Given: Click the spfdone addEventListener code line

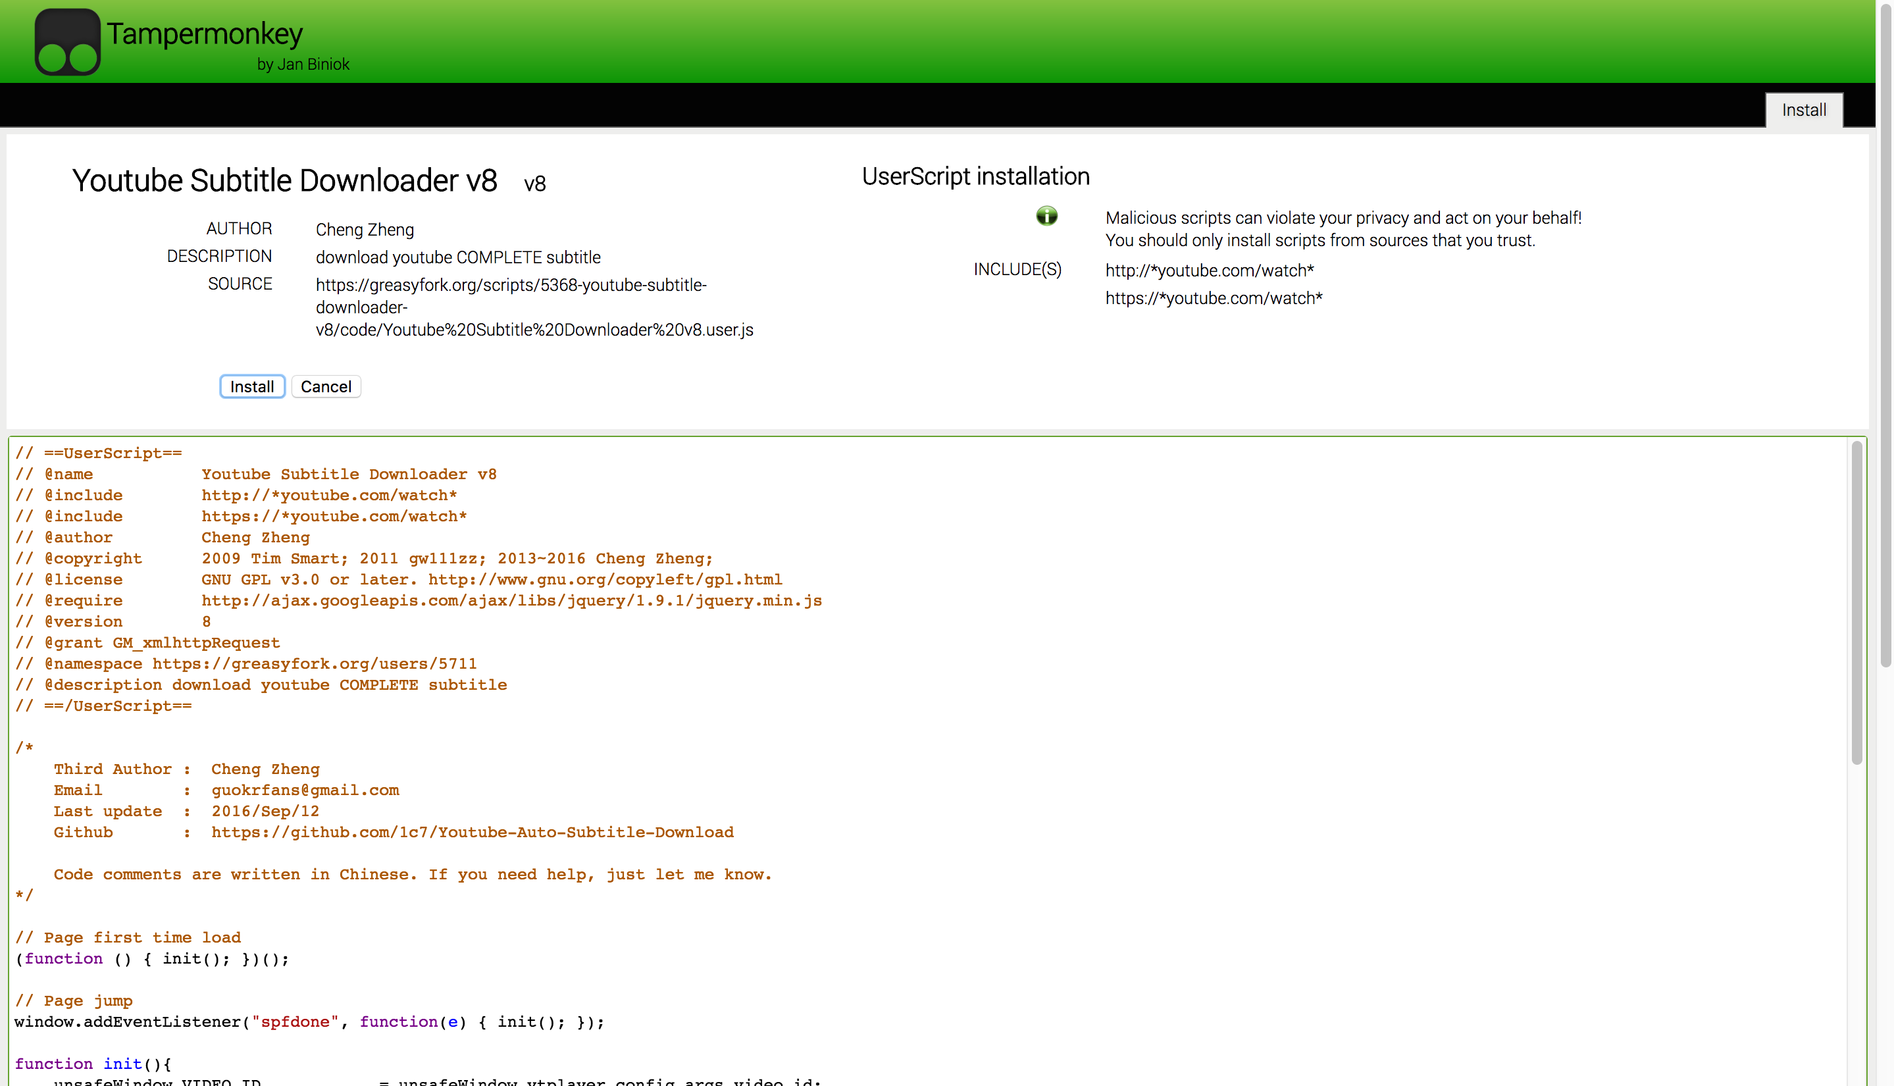Looking at the screenshot, I should point(309,1022).
